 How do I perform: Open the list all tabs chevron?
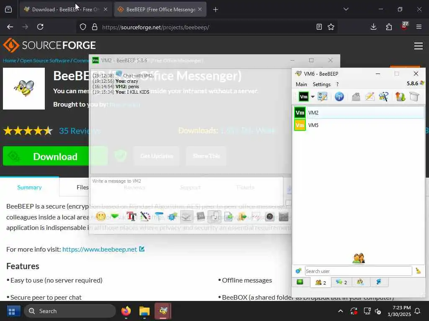tap(346, 9)
